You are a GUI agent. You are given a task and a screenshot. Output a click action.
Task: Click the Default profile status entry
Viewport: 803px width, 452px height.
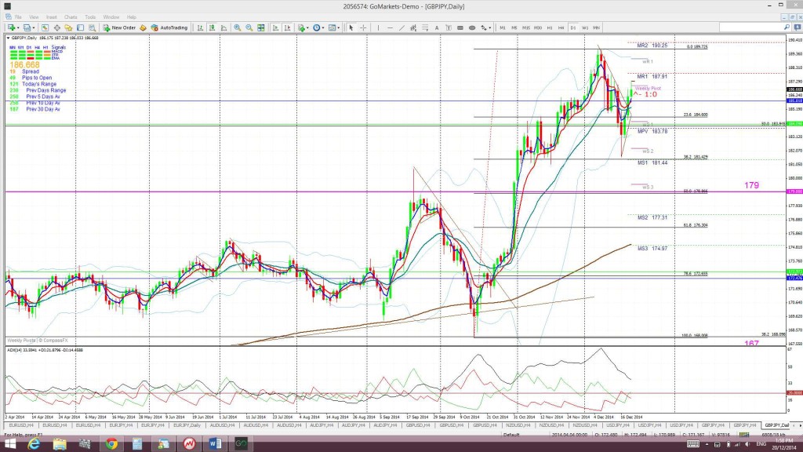tap(511, 435)
